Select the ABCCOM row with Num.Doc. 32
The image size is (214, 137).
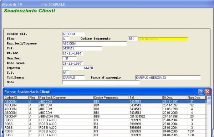click(x=105, y=105)
